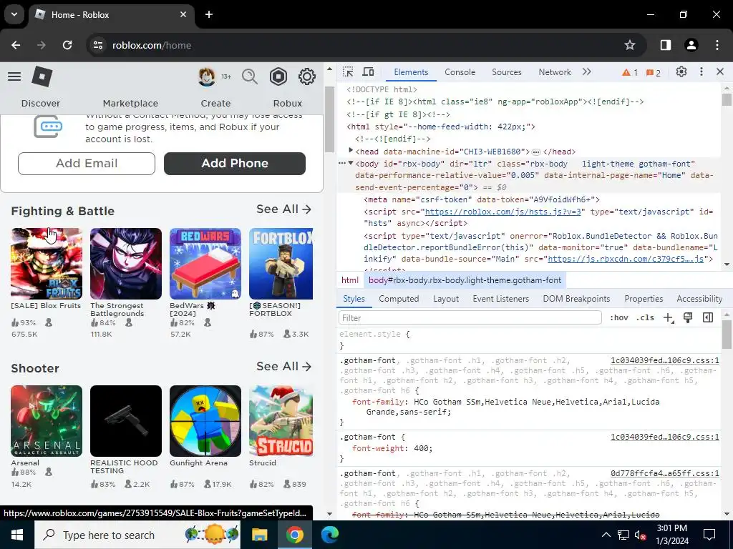Viewport: 733px width, 549px height.
Task: Select the html breadcrumb item
Action: coord(349,280)
